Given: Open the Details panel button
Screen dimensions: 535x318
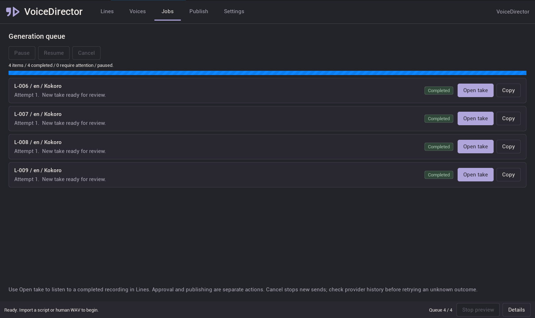Looking at the screenshot, I should click(x=516, y=310).
